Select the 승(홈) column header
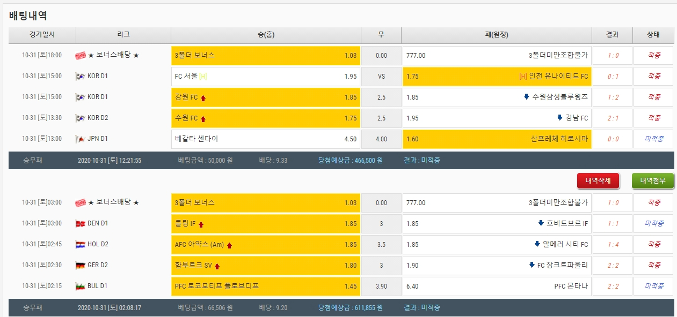Viewport: 677px width, 317px height. point(265,35)
